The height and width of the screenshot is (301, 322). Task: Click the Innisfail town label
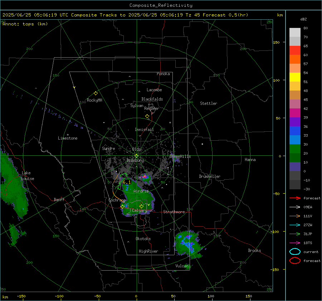pyautogui.click(x=144, y=130)
